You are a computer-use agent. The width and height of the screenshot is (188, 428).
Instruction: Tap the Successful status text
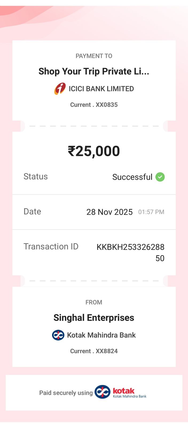132,177
